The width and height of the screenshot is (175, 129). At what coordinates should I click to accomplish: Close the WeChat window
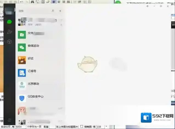(x=168, y=6)
